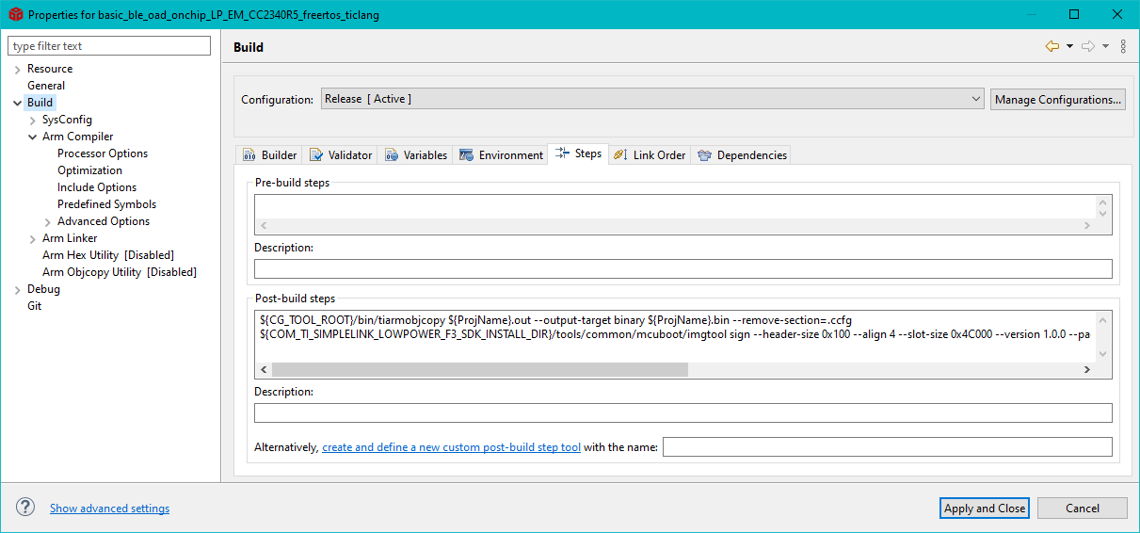Screen dimensions: 1140x533
Task: Click pre-build vertical scrollbar up arrow
Action: coord(1103,202)
